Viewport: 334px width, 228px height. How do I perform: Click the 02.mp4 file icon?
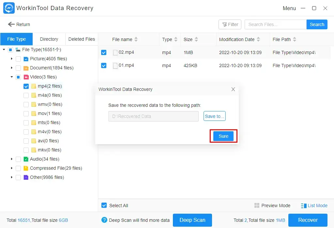[x=115, y=52]
